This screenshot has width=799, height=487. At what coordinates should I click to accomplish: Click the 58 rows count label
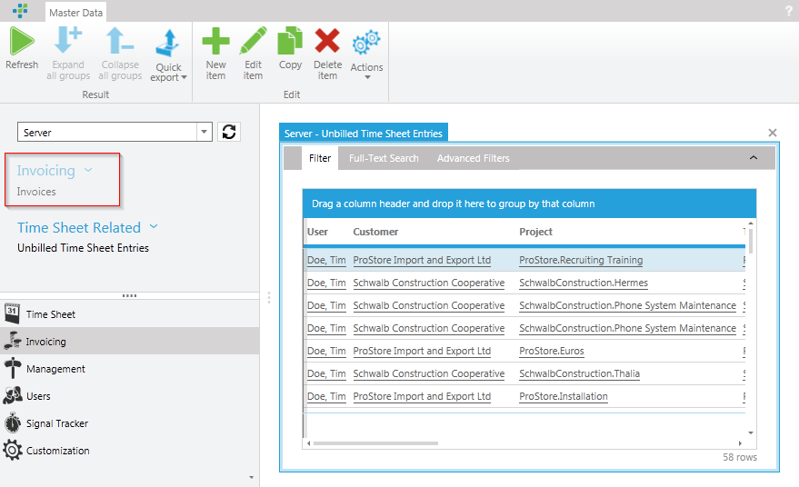click(739, 457)
